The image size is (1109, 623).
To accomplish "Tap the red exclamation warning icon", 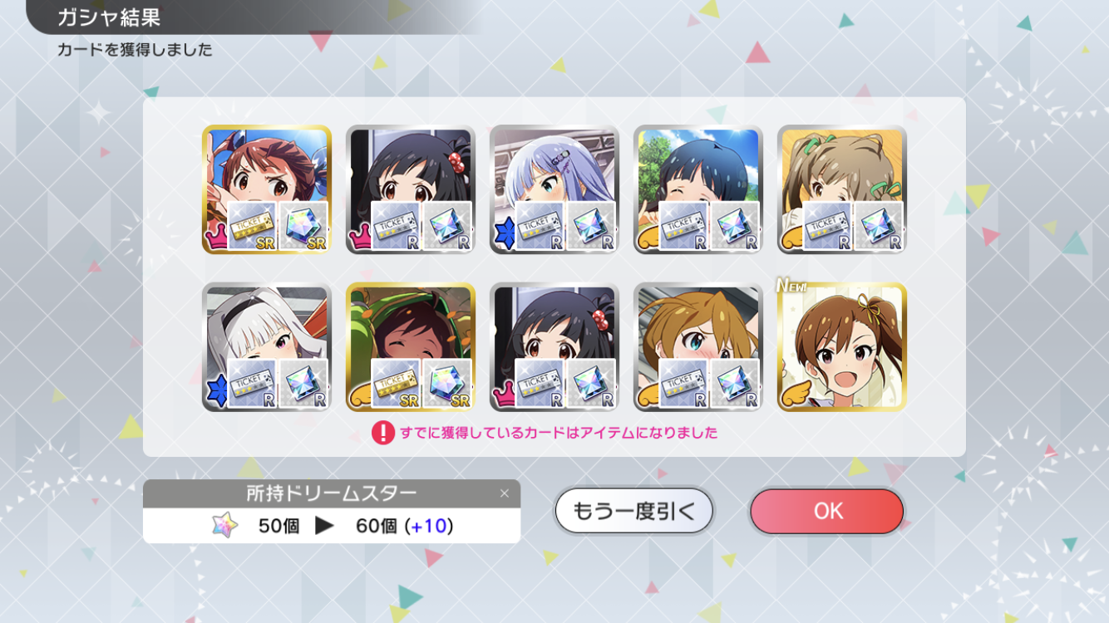I will click(x=382, y=433).
